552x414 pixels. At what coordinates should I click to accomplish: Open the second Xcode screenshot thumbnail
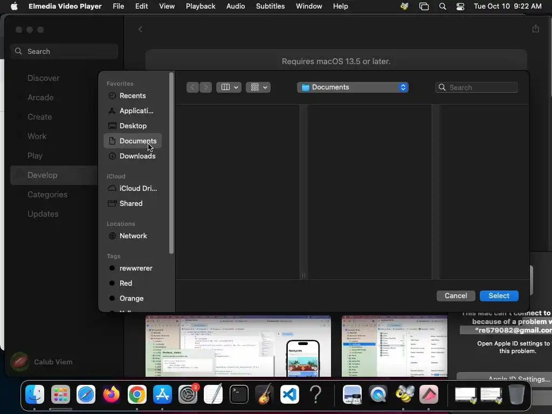[x=395, y=347]
